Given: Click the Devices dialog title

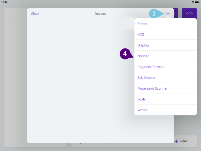Looking at the screenshot, I should point(100,14).
